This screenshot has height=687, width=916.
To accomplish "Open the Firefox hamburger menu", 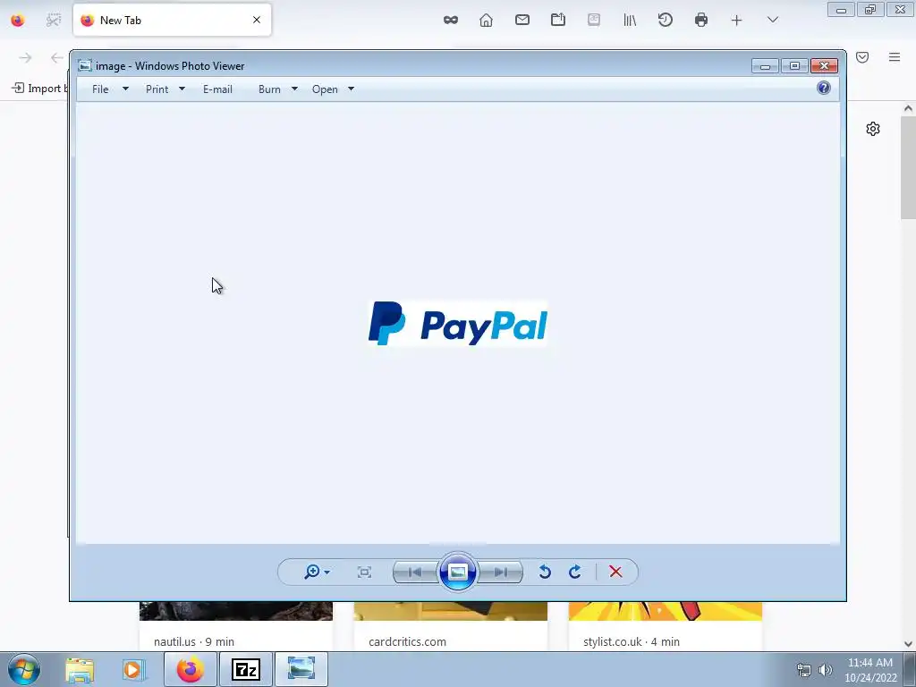I will click(895, 57).
